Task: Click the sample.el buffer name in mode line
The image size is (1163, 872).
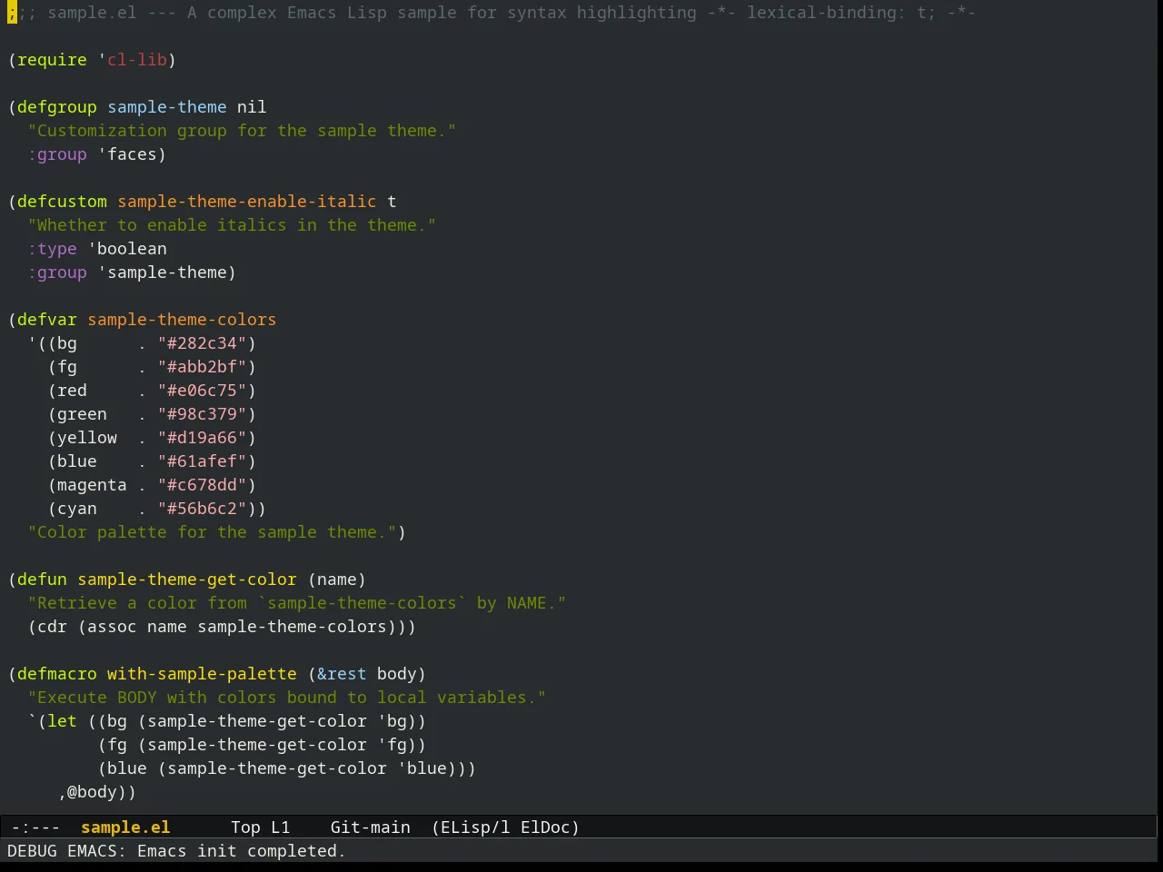Action: [125, 827]
